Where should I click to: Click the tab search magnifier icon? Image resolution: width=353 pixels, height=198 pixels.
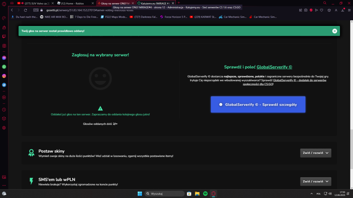click(325, 3)
